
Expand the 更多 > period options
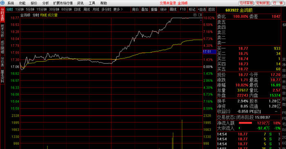[118, 9]
